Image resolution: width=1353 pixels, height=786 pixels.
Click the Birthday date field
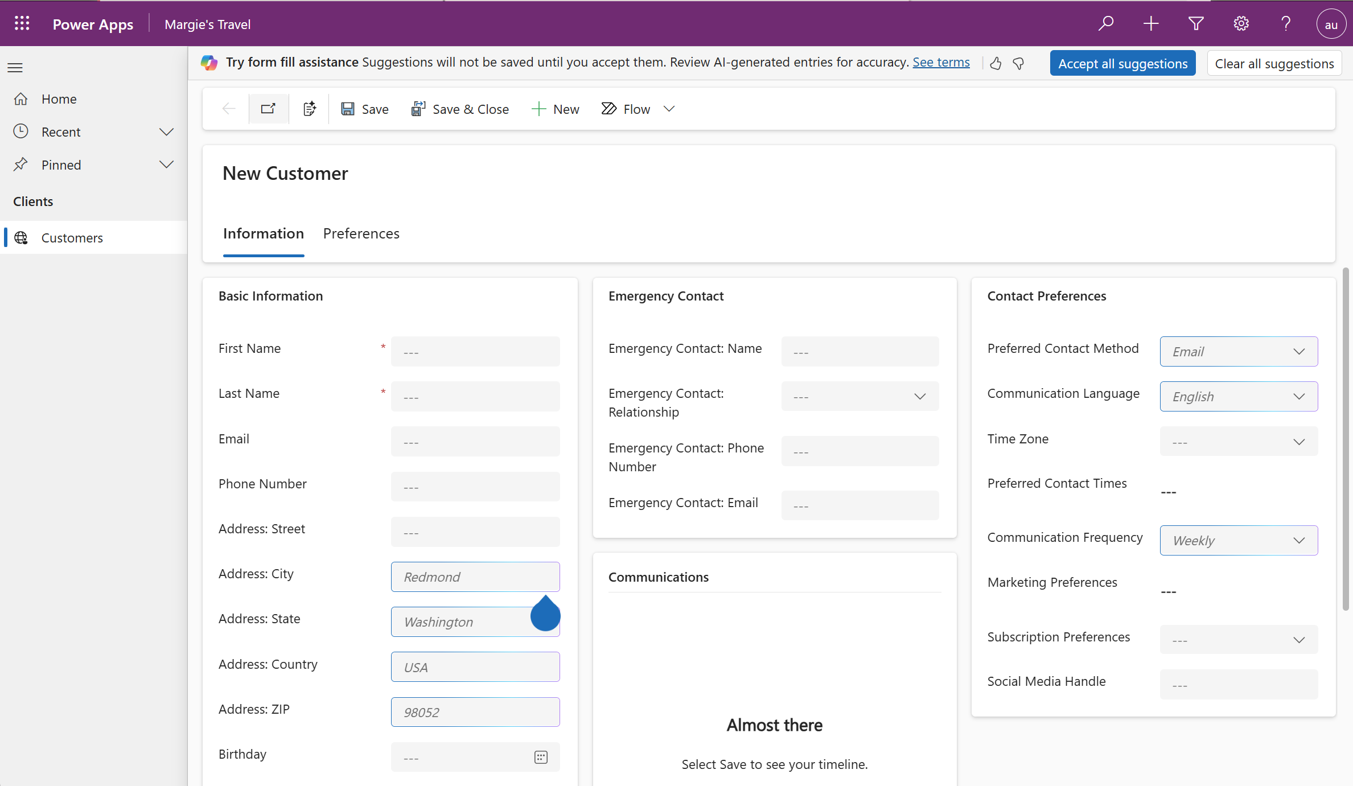coord(475,757)
